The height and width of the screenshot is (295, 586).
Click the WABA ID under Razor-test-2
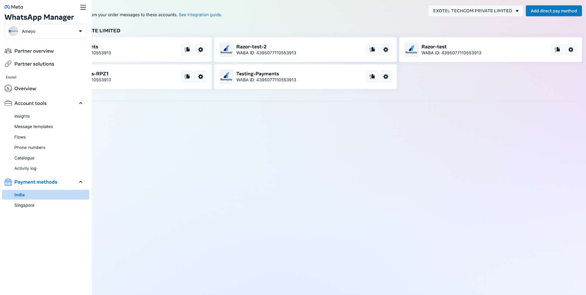tap(266, 53)
